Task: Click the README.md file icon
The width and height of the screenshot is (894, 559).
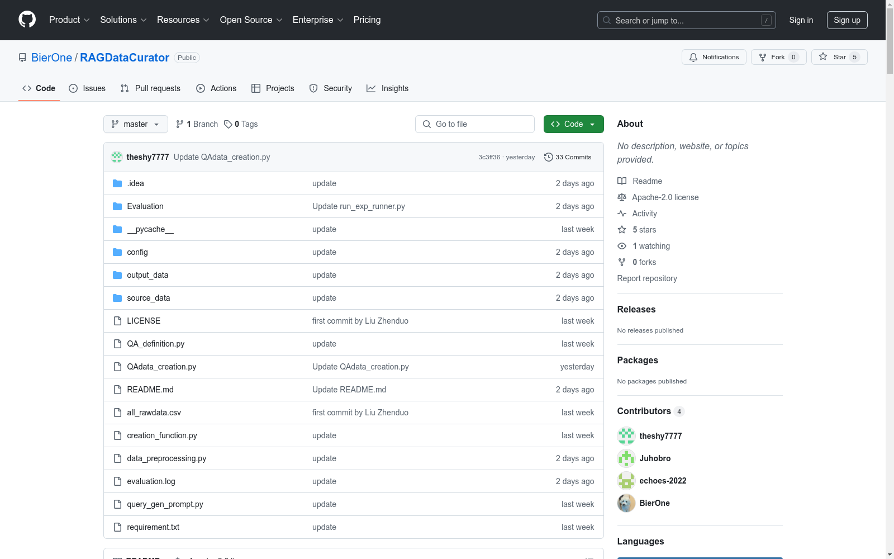Action: click(117, 390)
